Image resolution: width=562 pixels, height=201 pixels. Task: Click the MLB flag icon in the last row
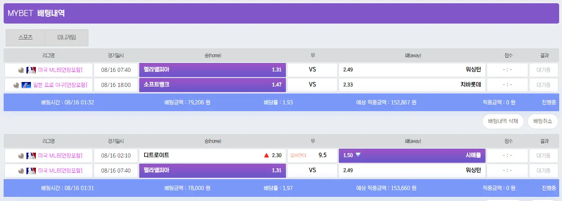coord(31,171)
